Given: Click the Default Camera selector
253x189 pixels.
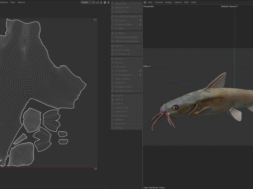Looking at the screenshot, I should click(x=230, y=6).
